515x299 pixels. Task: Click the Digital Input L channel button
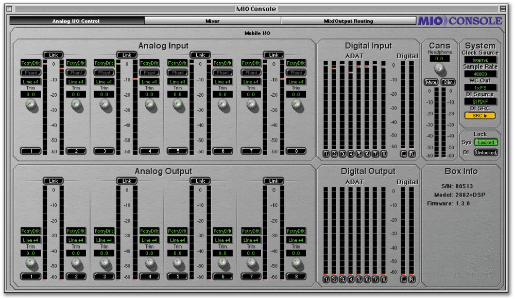click(x=404, y=154)
